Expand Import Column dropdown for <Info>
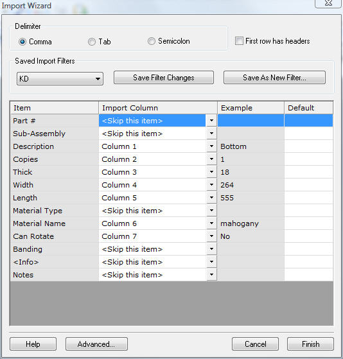Image resolution: width=343 pixels, height=359 pixels. (211, 261)
